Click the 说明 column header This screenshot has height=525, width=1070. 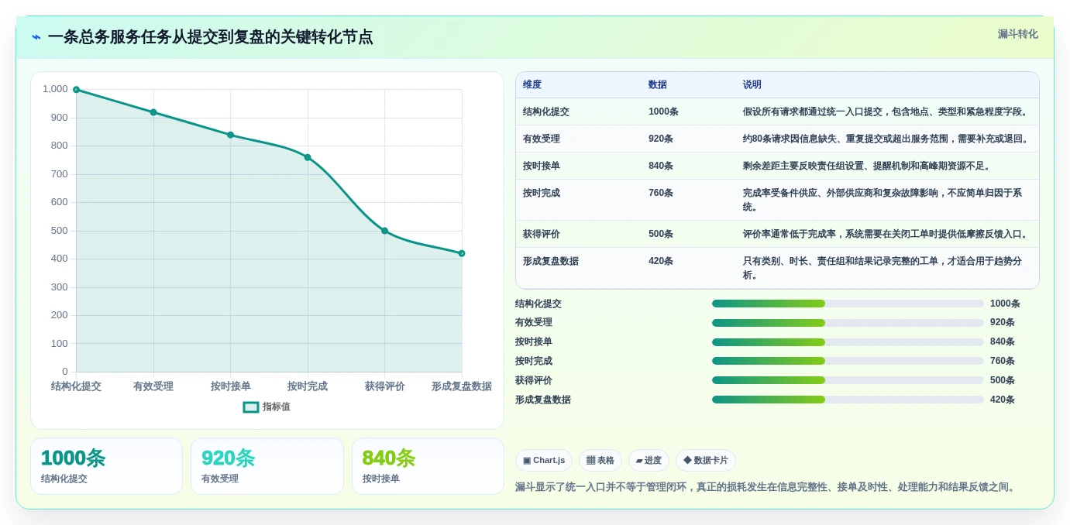pyautogui.click(x=752, y=84)
